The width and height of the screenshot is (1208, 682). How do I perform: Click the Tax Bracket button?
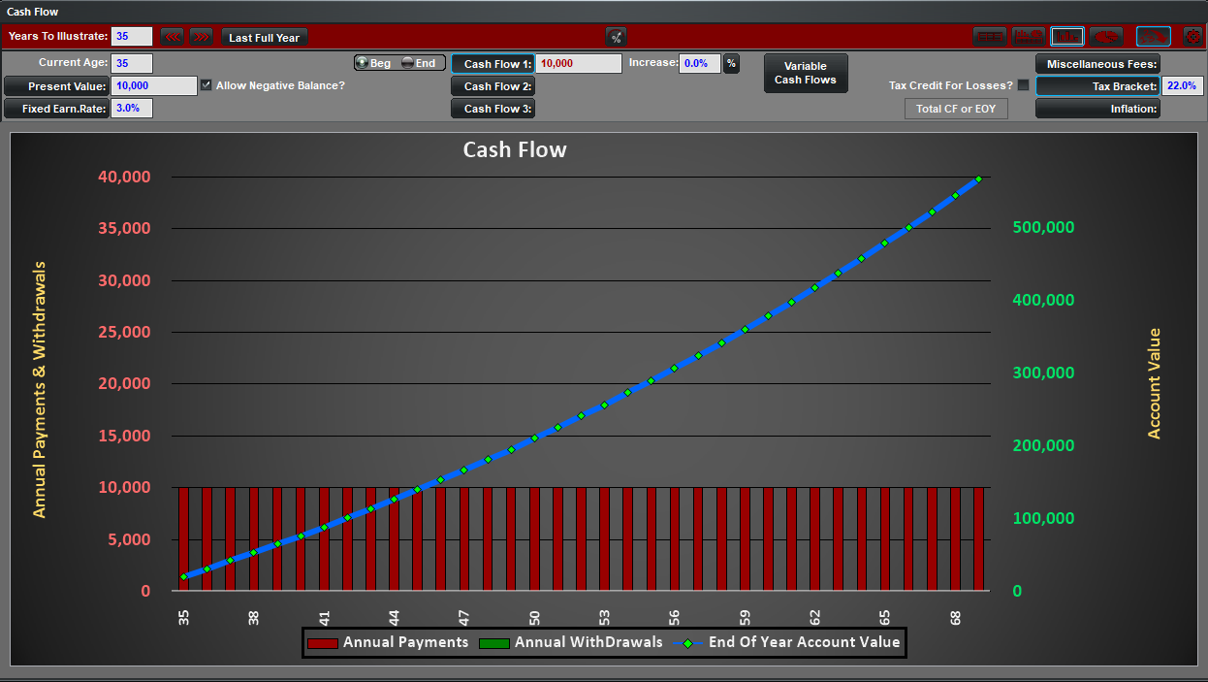point(1097,85)
